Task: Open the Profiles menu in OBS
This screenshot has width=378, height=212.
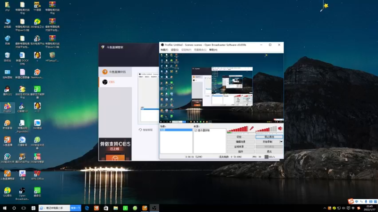Action: tap(186, 50)
